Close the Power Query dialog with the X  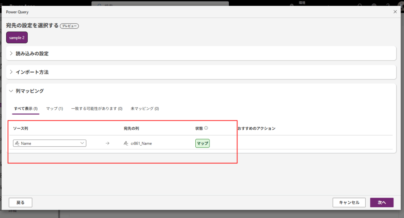tap(395, 12)
